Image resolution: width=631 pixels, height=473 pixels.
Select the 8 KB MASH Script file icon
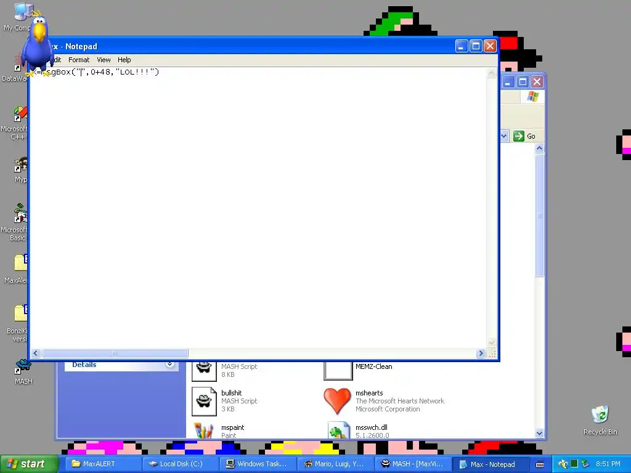pyautogui.click(x=204, y=371)
